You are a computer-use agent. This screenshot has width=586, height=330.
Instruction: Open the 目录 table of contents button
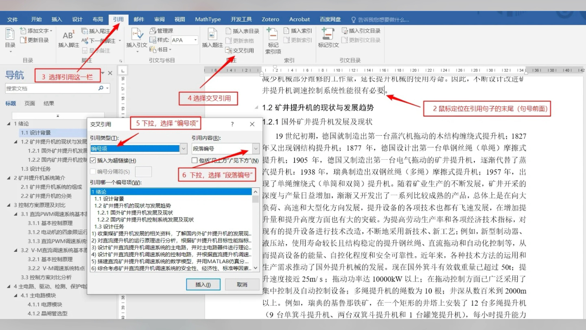(10, 40)
